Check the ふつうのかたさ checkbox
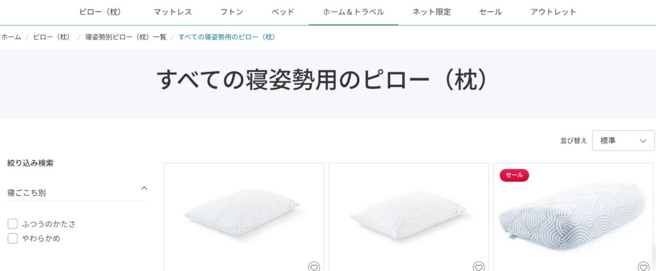The height and width of the screenshot is (271, 656). [x=13, y=224]
